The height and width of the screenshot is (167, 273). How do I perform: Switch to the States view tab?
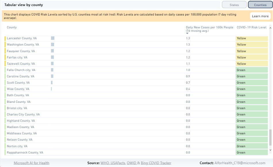pyautogui.click(x=234, y=5)
